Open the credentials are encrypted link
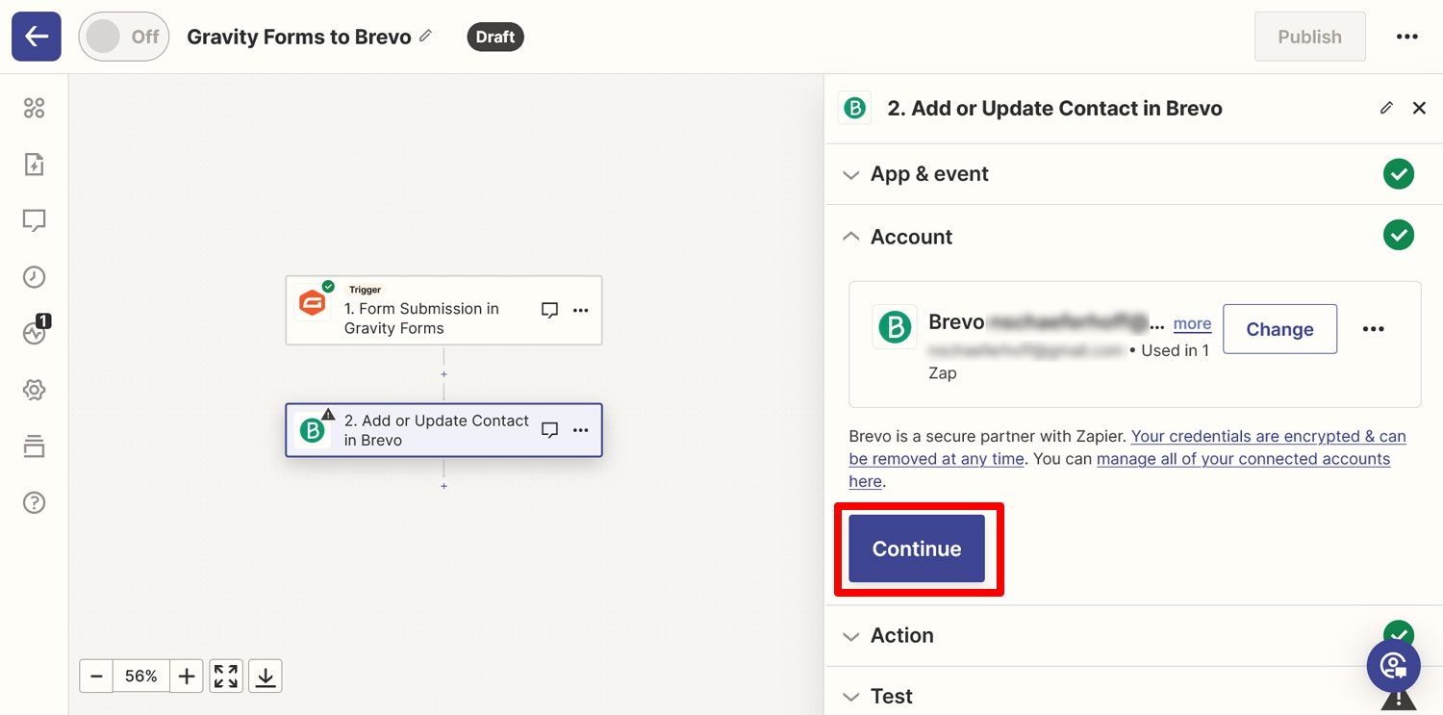The image size is (1443, 715). click(1127, 447)
